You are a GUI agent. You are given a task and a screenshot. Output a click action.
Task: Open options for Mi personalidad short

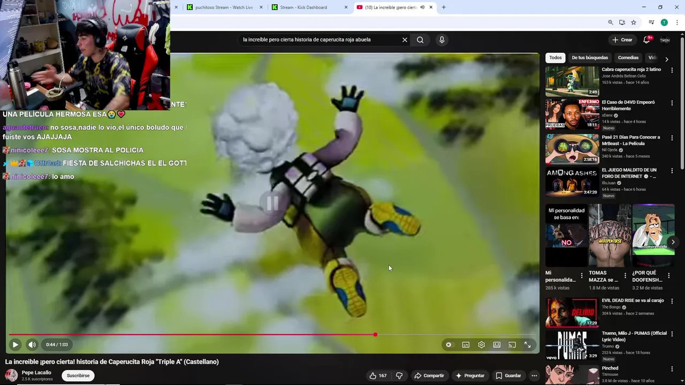pos(582,276)
